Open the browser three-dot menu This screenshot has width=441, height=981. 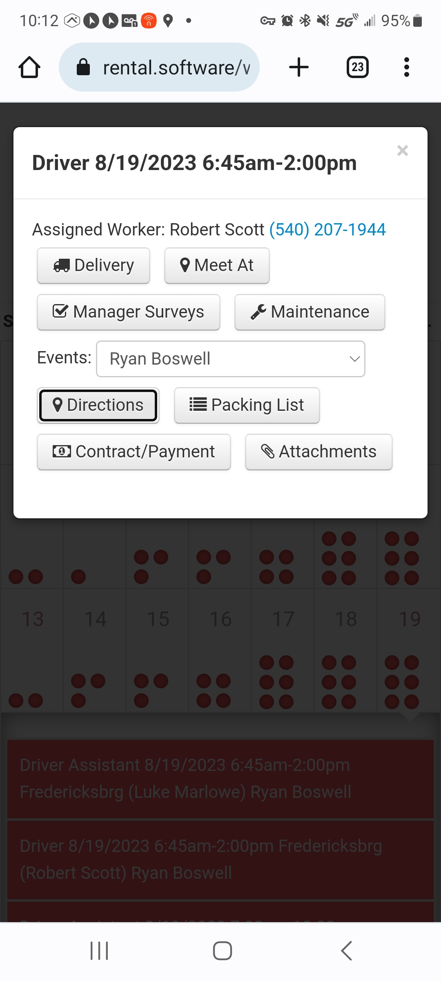(406, 67)
